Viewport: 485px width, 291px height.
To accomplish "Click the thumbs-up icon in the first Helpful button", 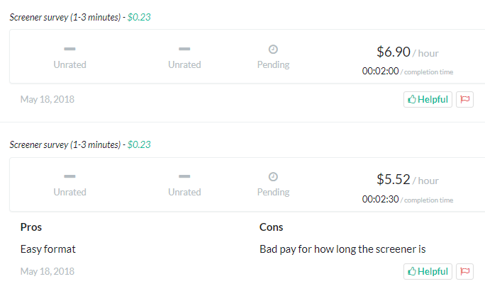I will tap(412, 99).
